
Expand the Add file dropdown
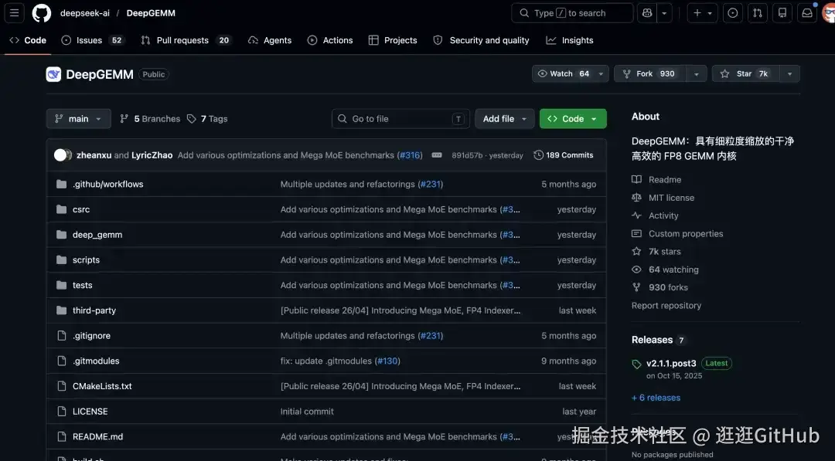[x=504, y=119]
